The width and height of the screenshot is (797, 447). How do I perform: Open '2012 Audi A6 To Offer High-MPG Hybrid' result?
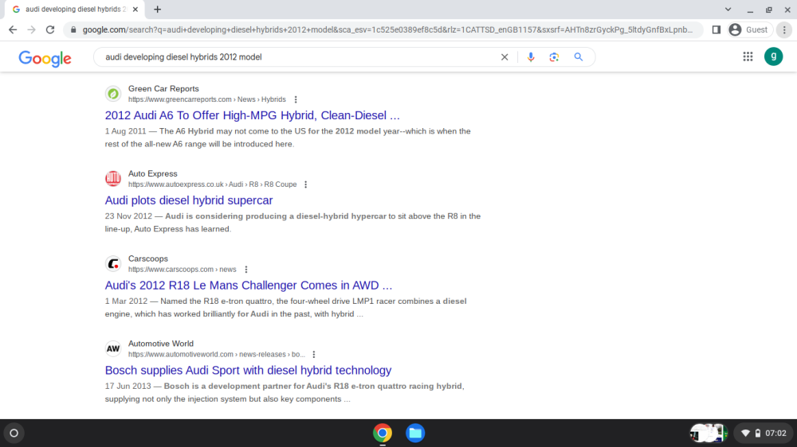(252, 115)
